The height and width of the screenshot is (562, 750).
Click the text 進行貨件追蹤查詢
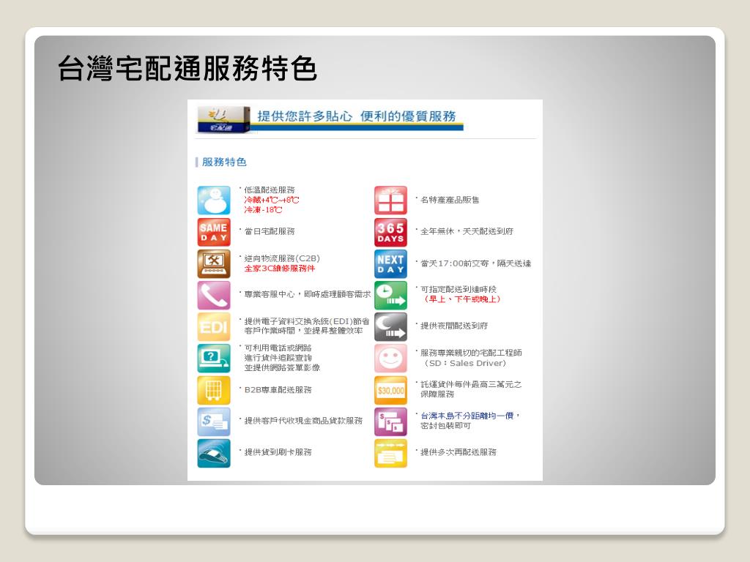point(278,358)
